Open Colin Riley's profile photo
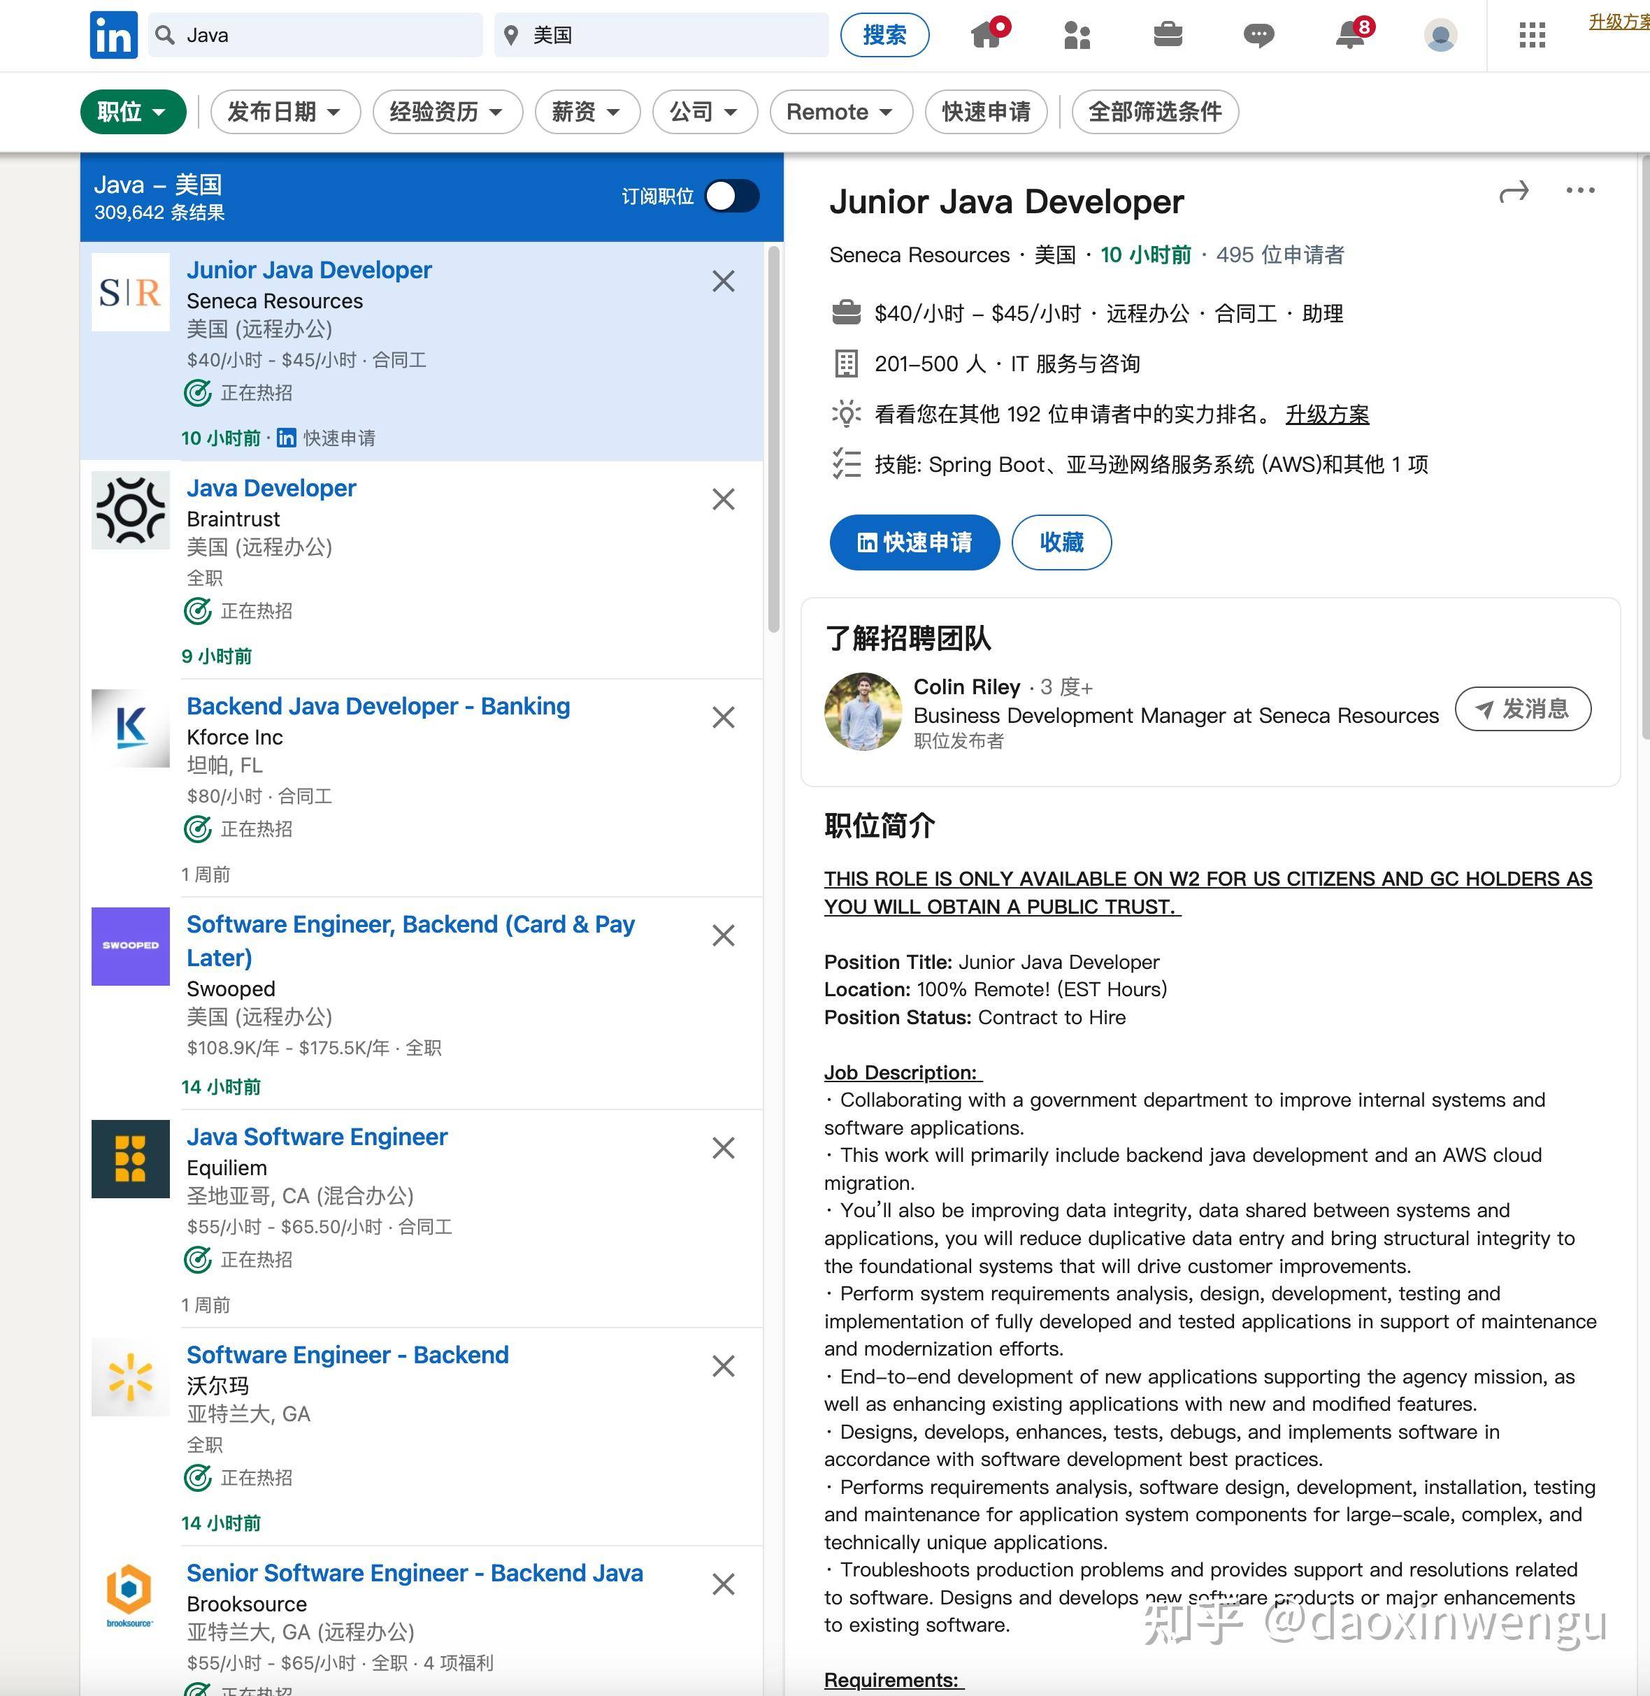Image resolution: width=1650 pixels, height=1696 pixels. (x=863, y=712)
